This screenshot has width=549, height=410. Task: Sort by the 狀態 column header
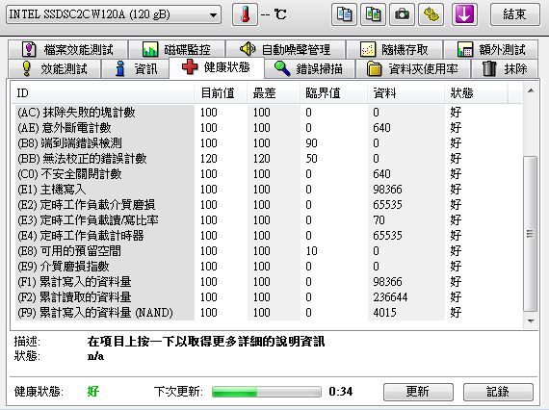[476, 93]
